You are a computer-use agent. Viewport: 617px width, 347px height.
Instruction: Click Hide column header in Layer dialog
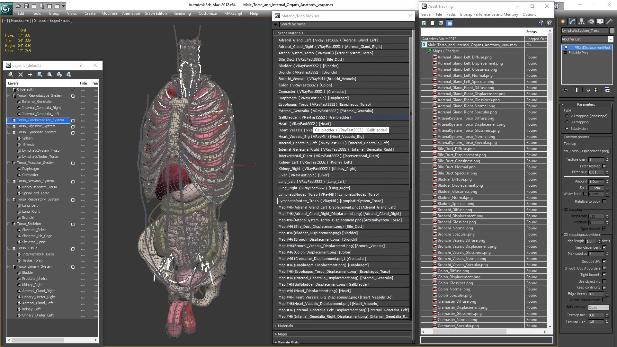(x=84, y=83)
